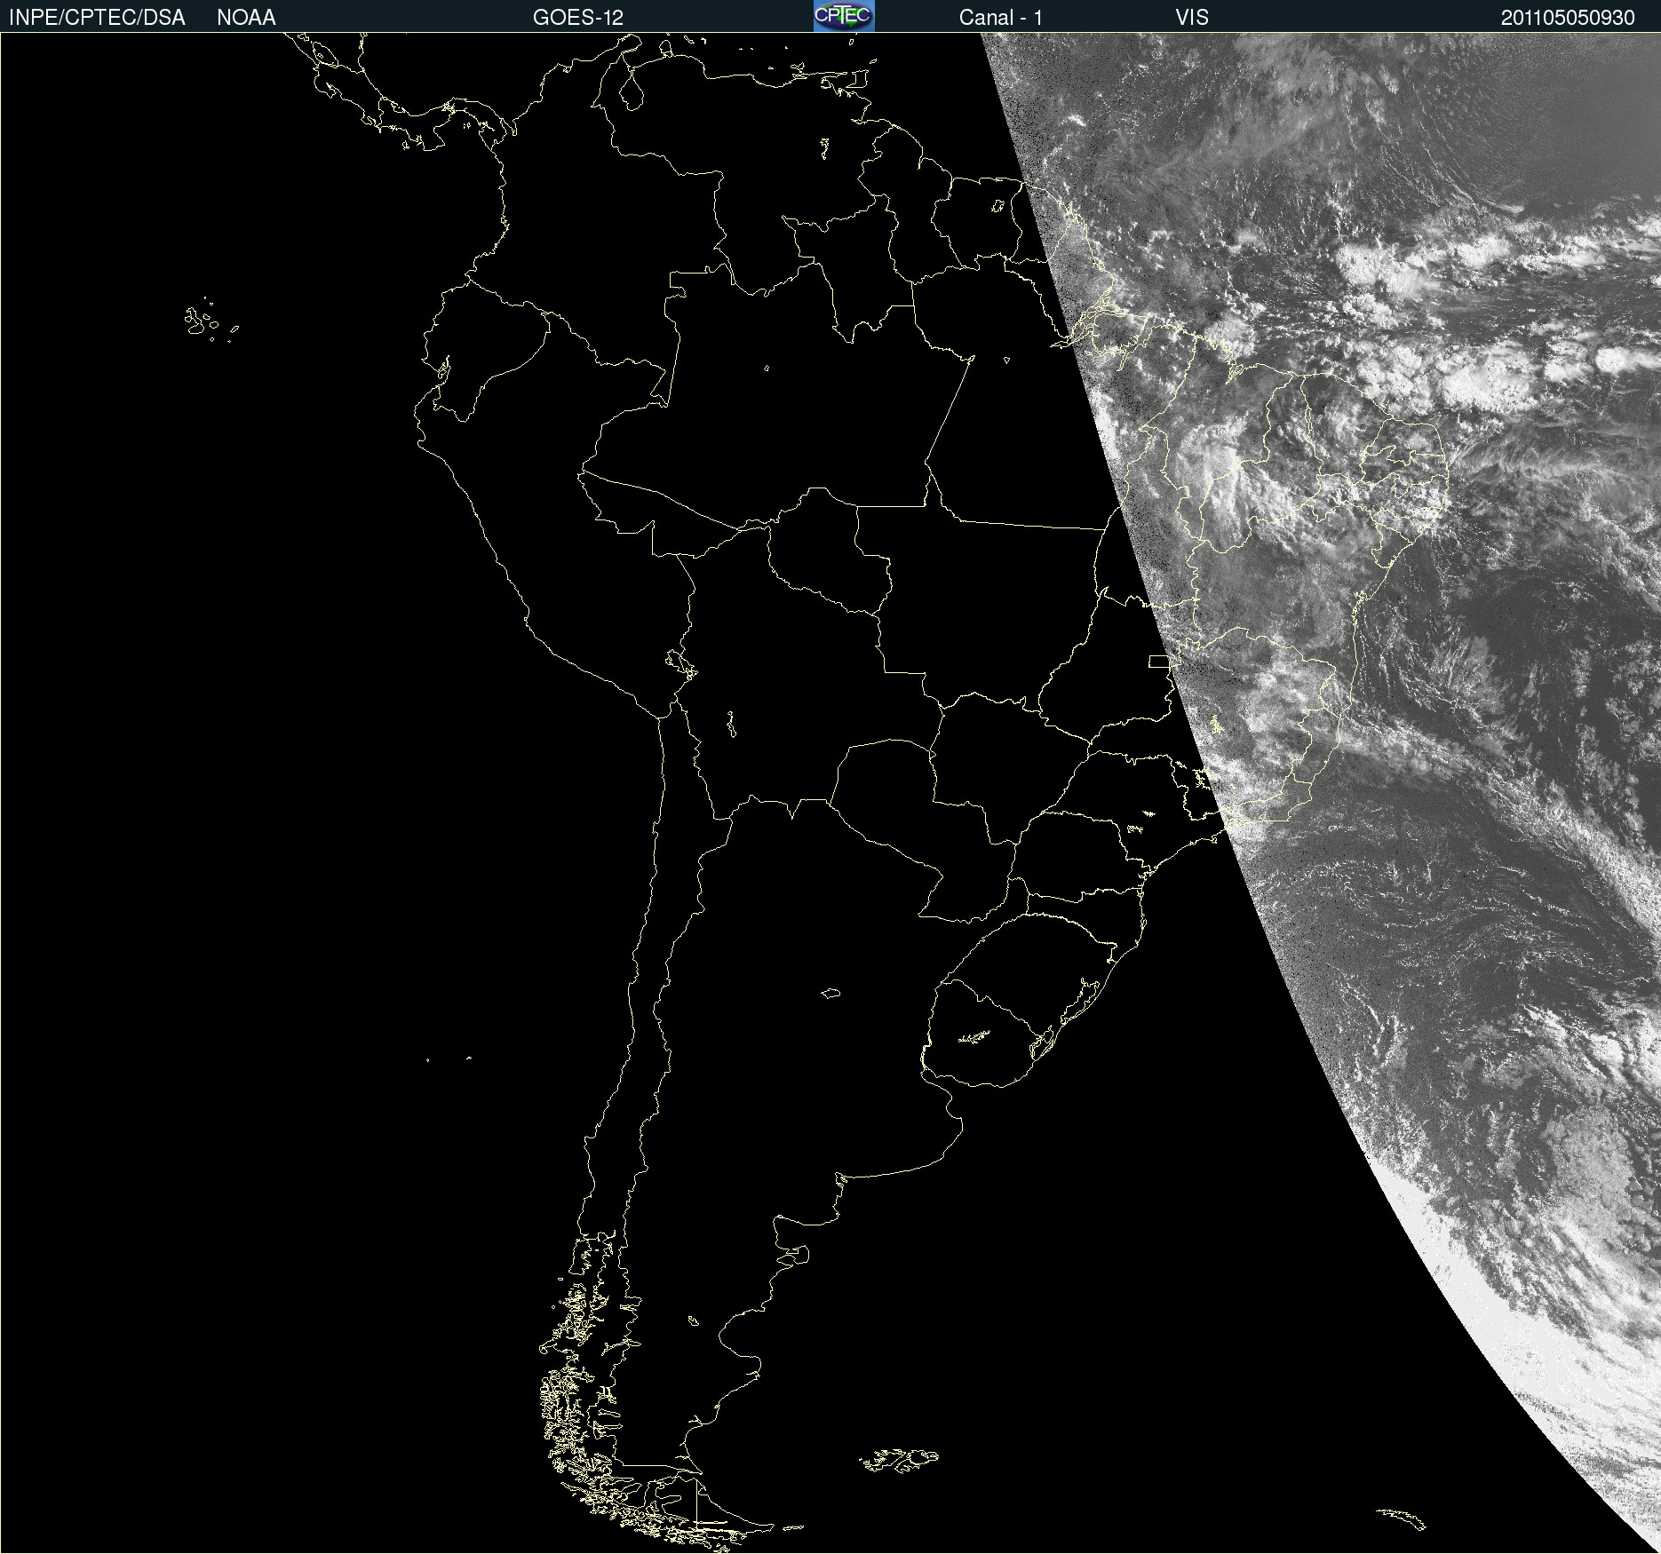Screen dimensions: 1661x1554
Task: Click the CPTEC logo icon
Action: pos(844,16)
